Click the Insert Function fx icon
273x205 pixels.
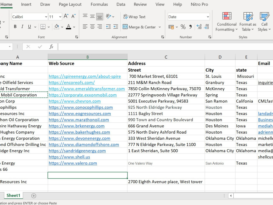(51, 46)
